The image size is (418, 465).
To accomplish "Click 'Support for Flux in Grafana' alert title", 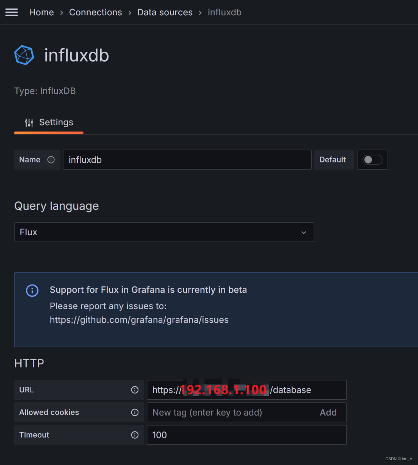I will 148,290.
